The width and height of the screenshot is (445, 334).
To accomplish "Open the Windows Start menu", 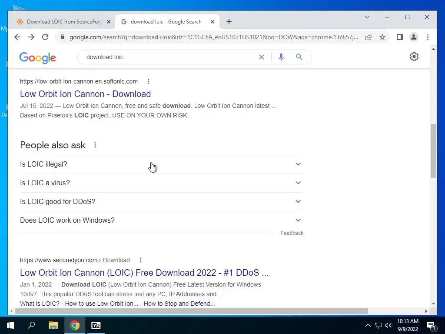I will [x=10, y=325].
